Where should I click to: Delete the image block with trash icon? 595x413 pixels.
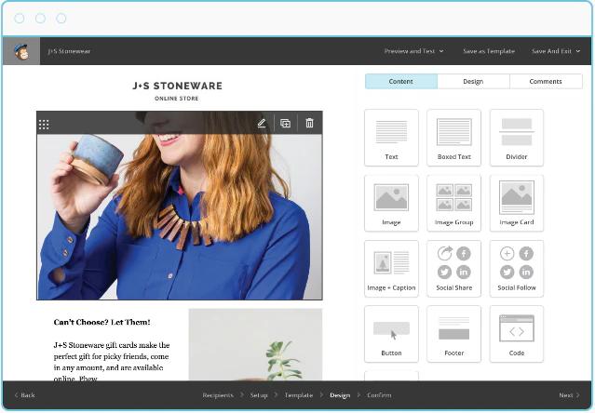click(x=310, y=123)
